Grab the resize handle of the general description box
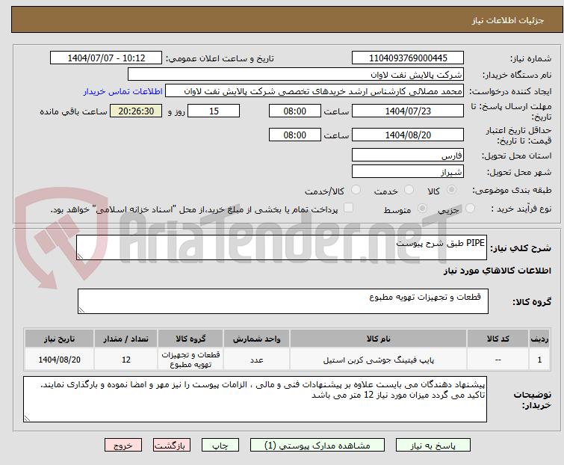Screen dimensions: 564x465 point(80,256)
